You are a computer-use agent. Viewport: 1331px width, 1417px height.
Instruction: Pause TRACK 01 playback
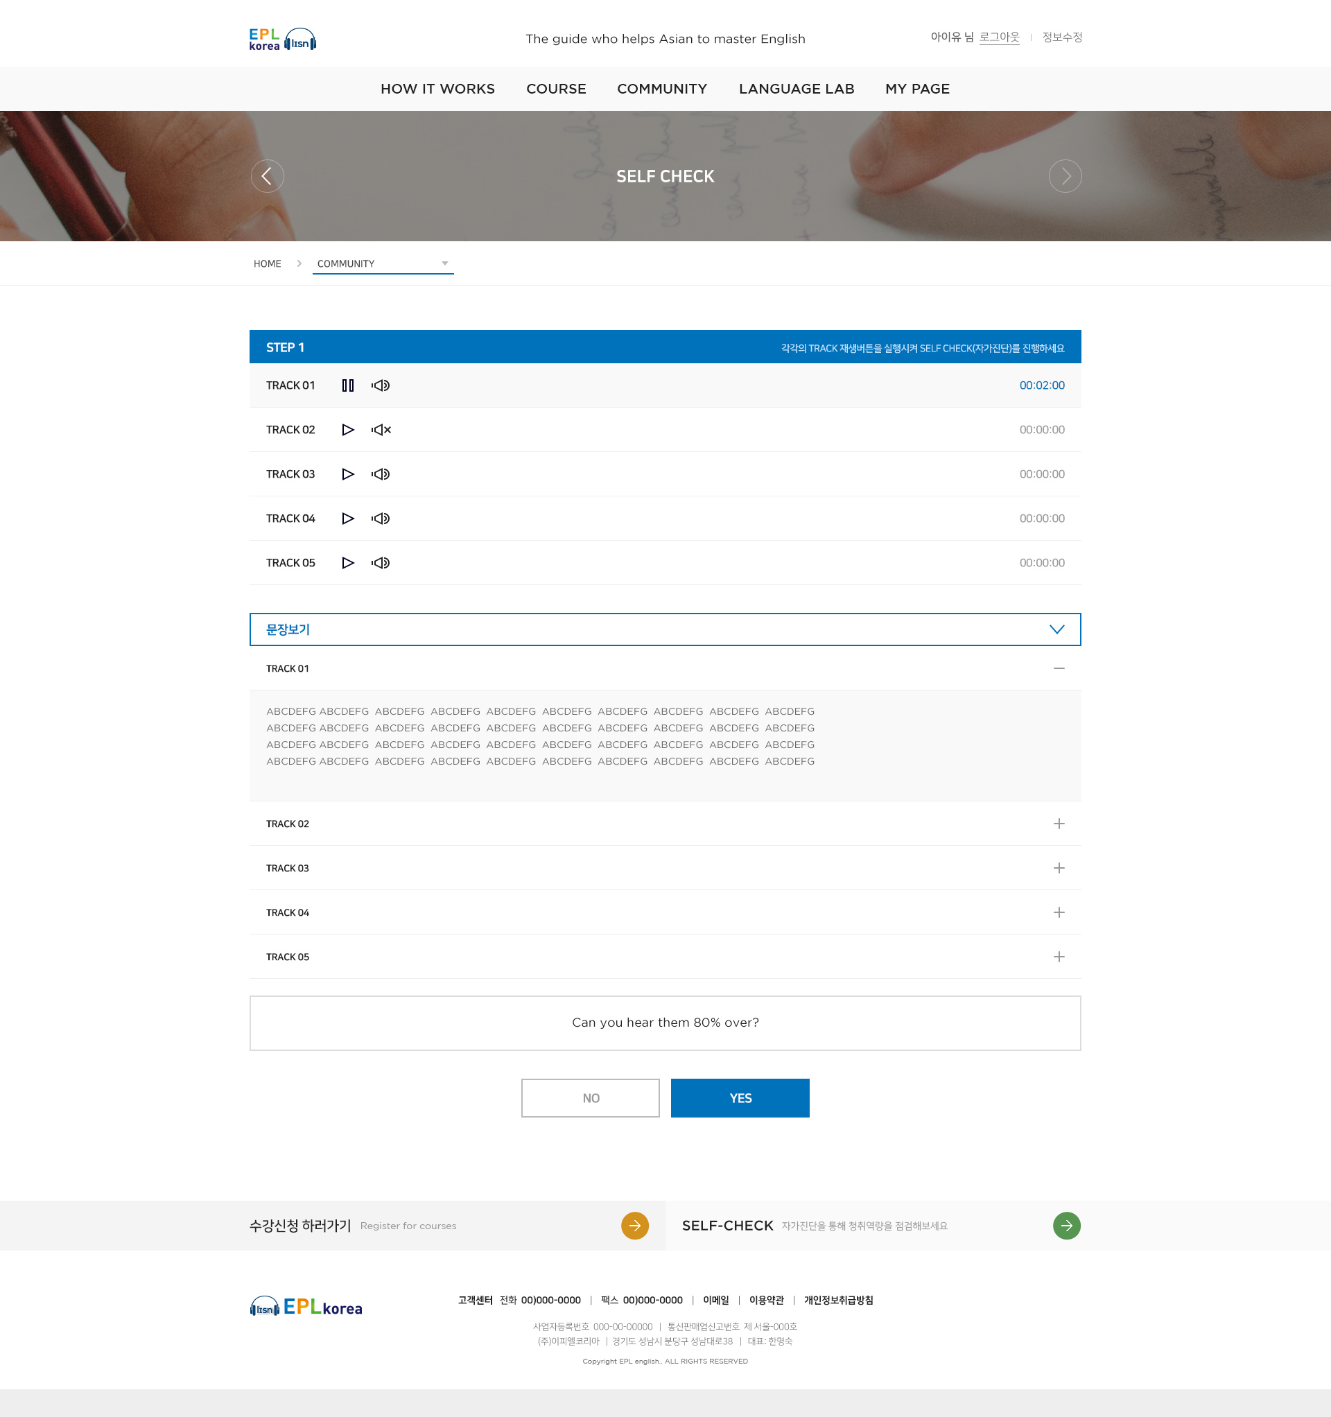point(347,385)
